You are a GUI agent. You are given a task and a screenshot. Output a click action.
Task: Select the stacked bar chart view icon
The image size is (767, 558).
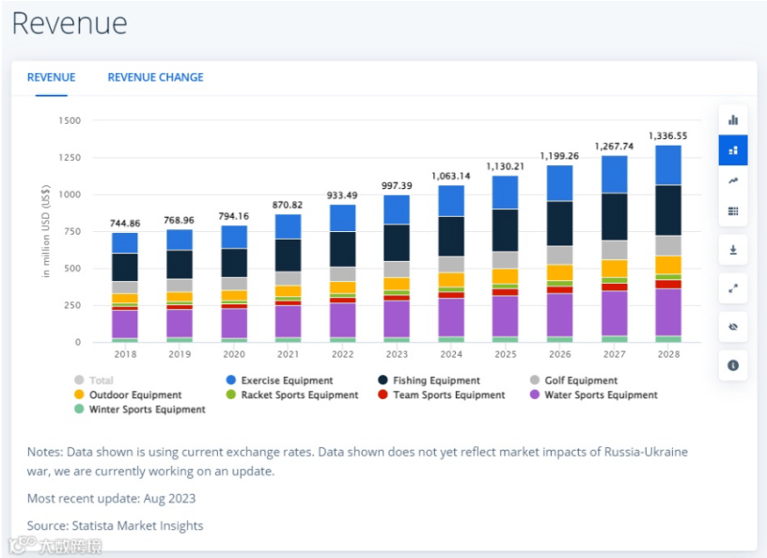click(733, 150)
